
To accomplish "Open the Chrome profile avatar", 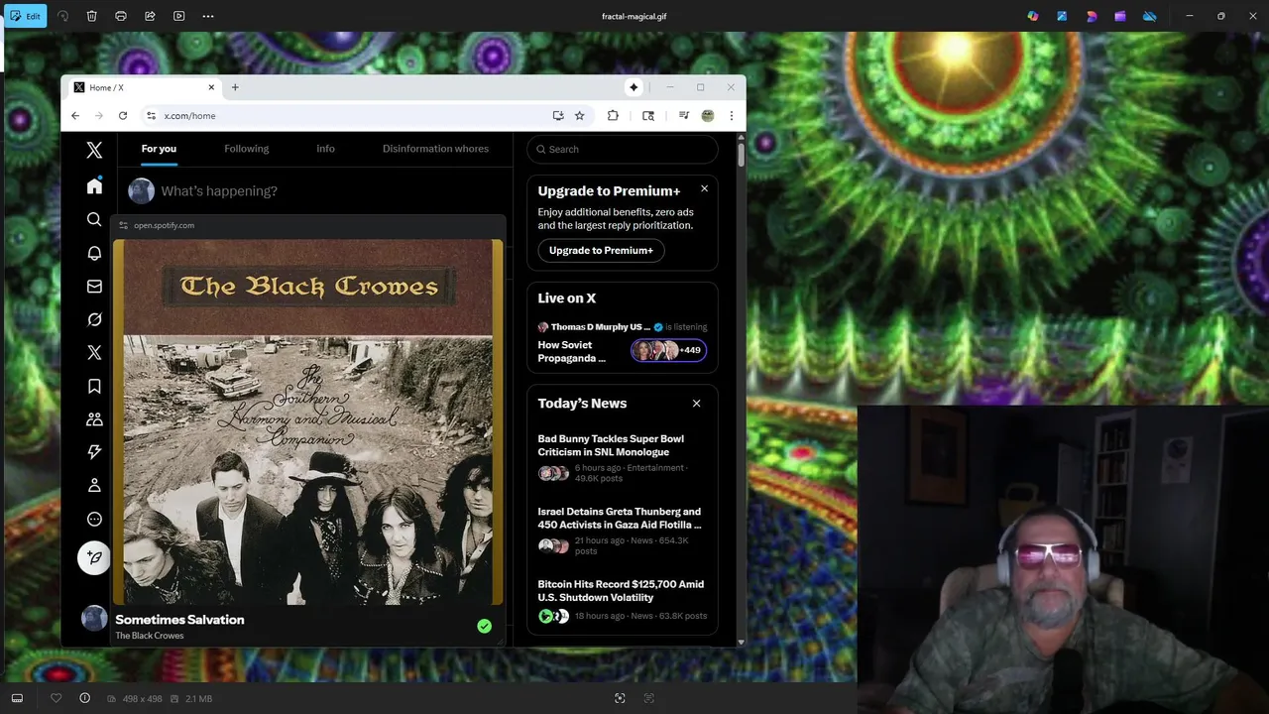I will pos(708,116).
